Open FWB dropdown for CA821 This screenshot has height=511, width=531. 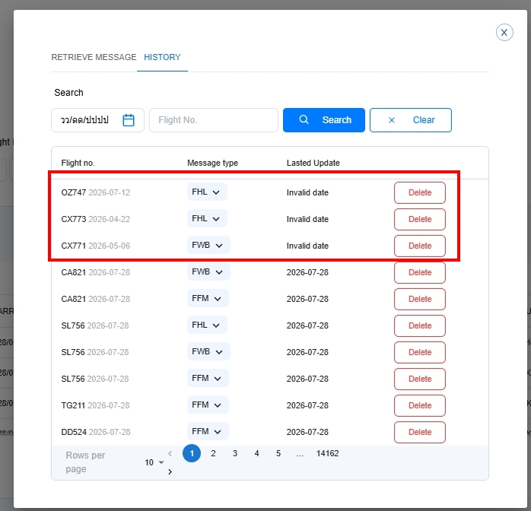pyautogui.click(x=208, y=271)
